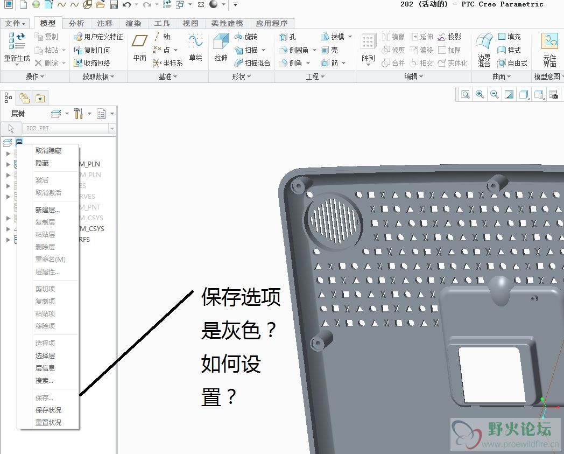Select the Extrude (拉伸) tool

pos(221,47)
